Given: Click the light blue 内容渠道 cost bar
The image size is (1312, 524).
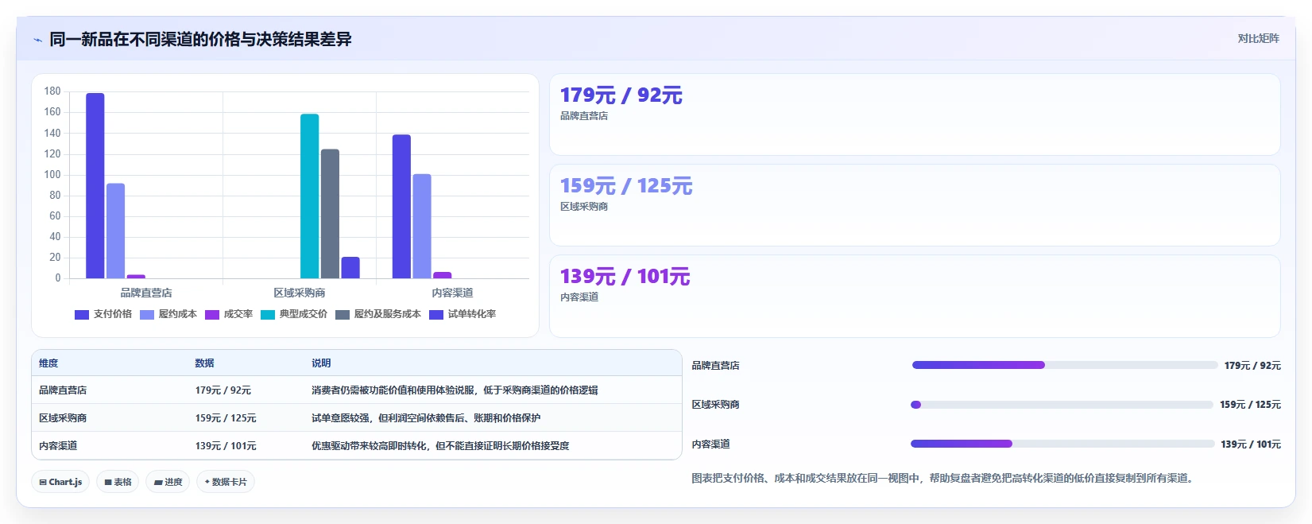Looking at the screenshot, I should pos(422,227).
